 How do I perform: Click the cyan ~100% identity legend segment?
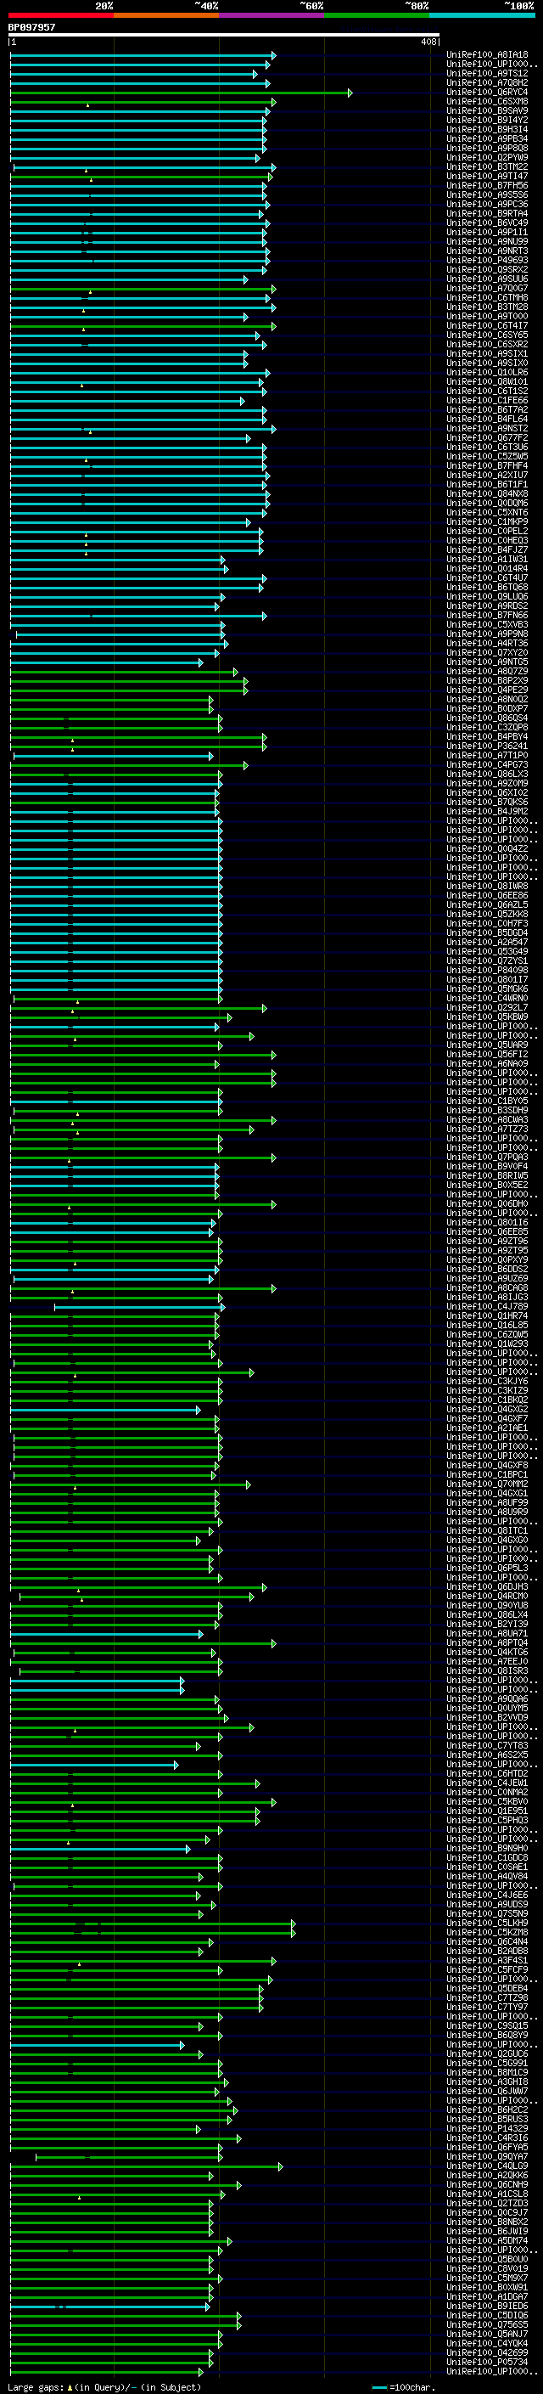point(482,16)
